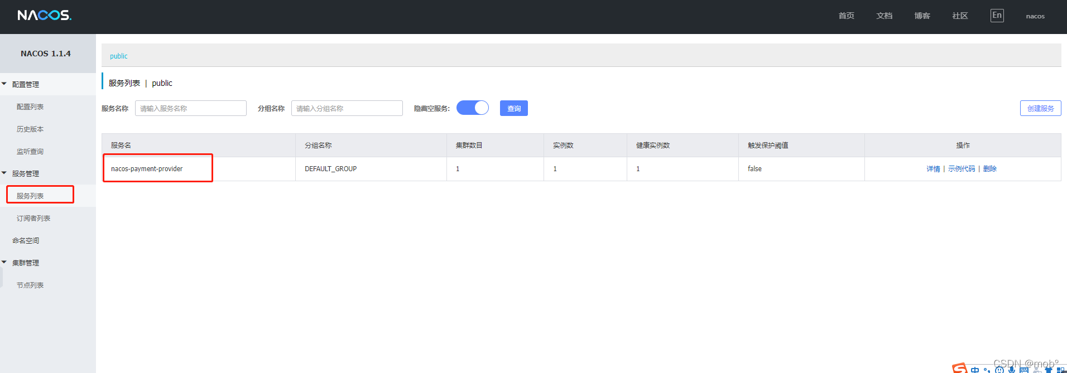Toggle Sogou Chinese/English mode icon 中
Image resolution: width=1067 pixels, height=373 pixels.
(x=974, y=370)
